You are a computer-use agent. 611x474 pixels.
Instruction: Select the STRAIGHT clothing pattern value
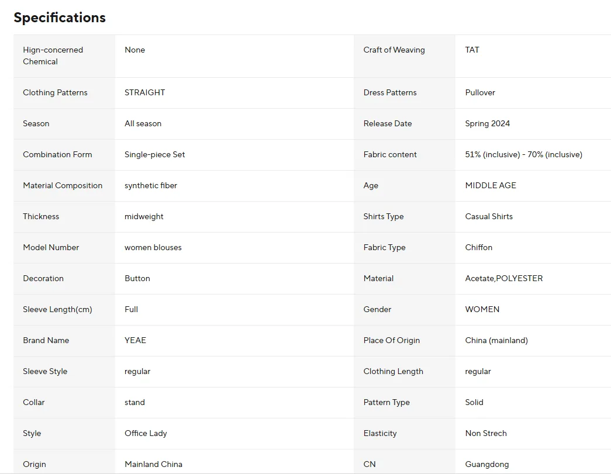(144, 92)
